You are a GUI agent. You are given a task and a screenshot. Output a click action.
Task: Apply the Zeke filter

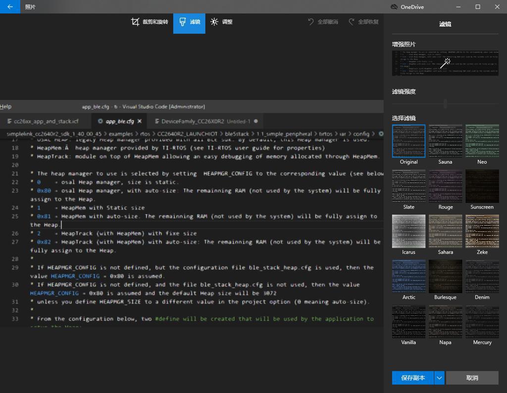click(482, 231)
